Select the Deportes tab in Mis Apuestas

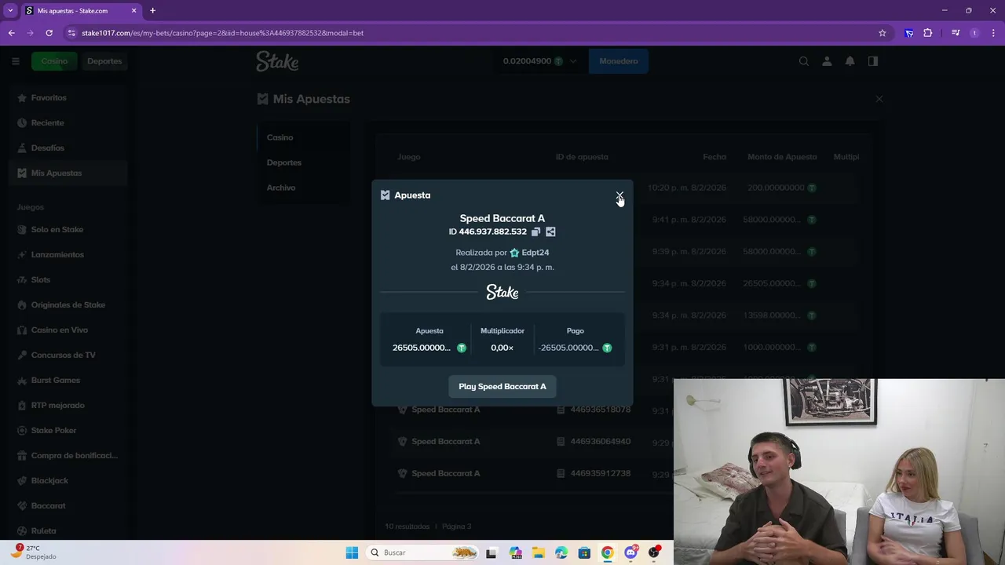(x=303, y=162)
